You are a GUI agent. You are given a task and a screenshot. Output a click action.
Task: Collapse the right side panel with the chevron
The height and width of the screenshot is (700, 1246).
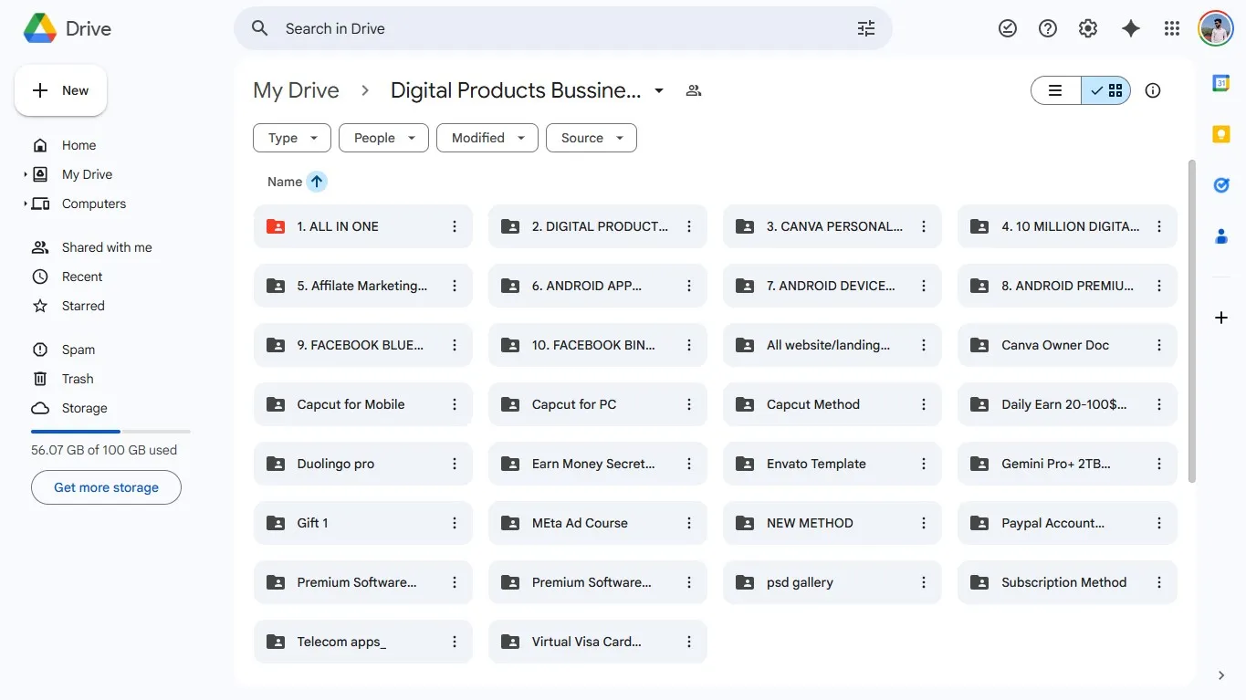[1221, 675]
